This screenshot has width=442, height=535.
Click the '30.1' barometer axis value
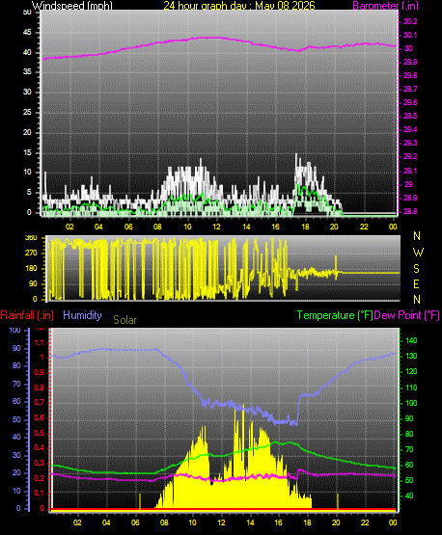click(x=410, y=35)
